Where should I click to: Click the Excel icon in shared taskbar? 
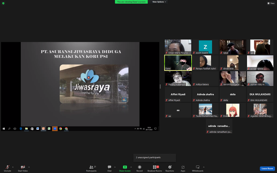[49, 129]
